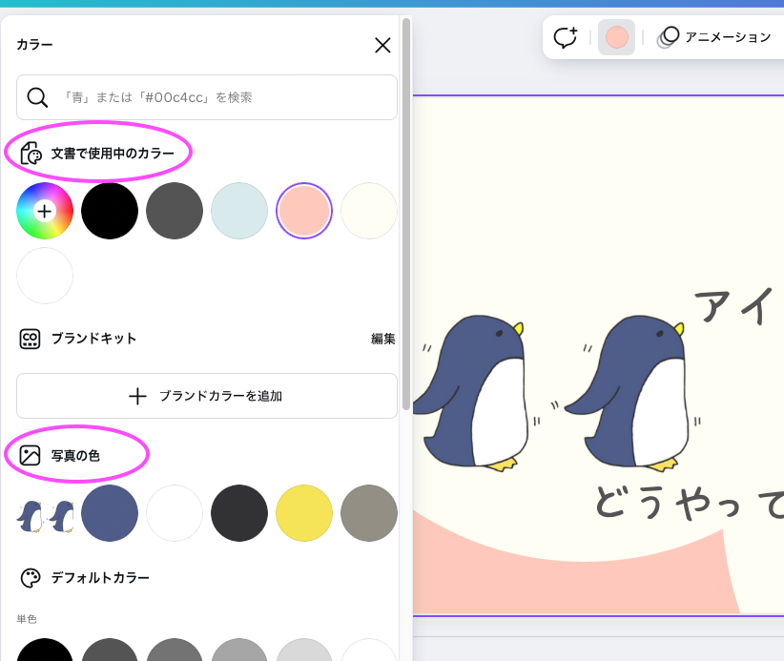
Task: Select the black document color swatch
Action: pos(110,211)
